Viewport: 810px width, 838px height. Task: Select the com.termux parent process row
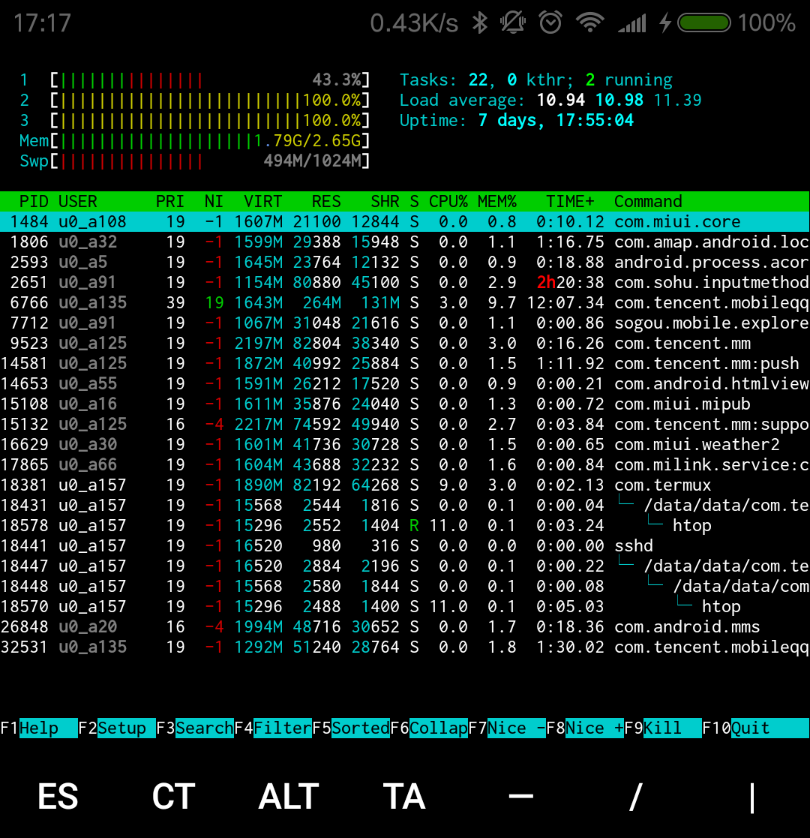405,485
